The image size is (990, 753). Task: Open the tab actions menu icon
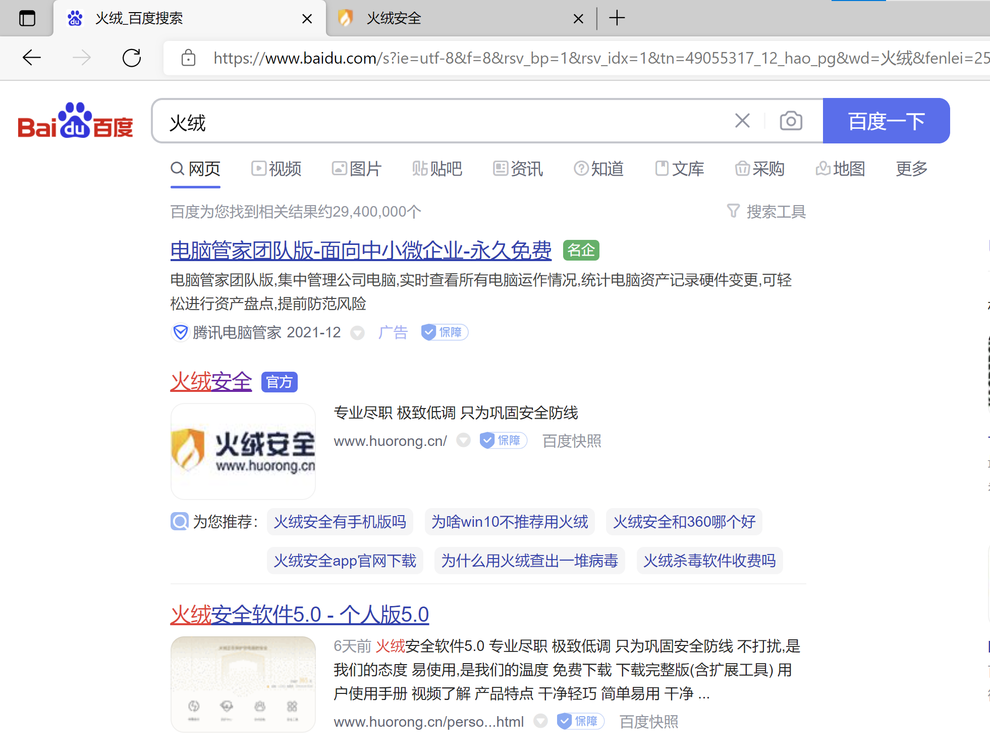(x=27, y=18)
